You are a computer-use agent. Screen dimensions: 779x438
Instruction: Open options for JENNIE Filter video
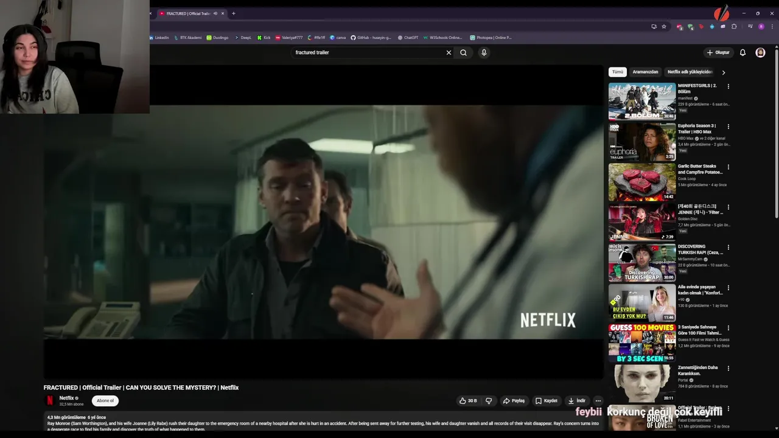coord(728,207)
